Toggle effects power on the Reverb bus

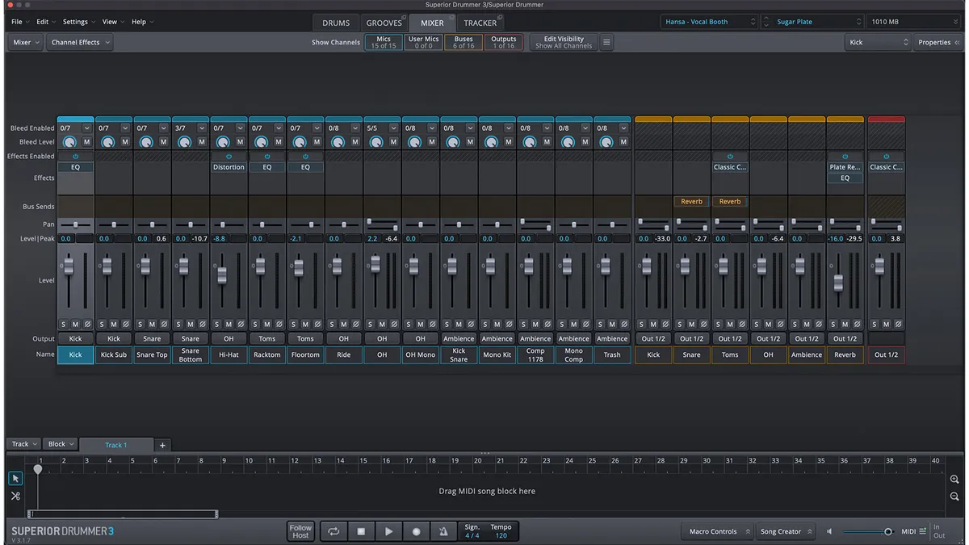point(845,157)
